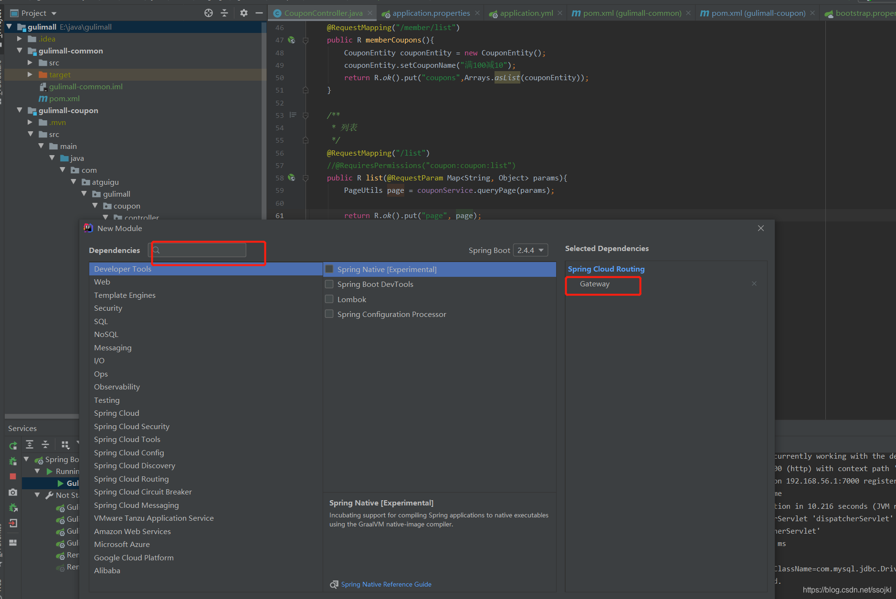896x599 pixels.
Task: Hide the Project panel with minus icon
Action: [259, 13]
